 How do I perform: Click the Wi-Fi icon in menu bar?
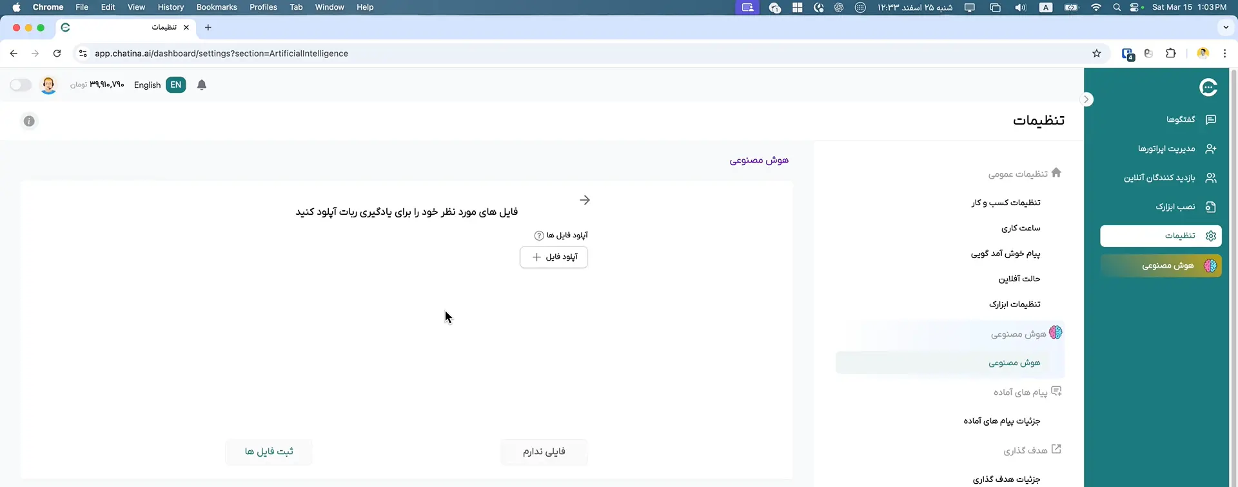[x=1096, y=7]
